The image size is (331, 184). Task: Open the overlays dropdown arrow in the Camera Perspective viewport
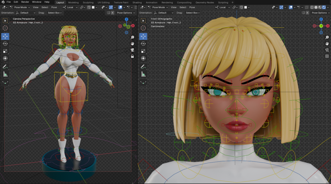tap(124, 7)
